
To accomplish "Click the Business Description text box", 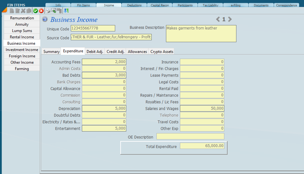I will coord(201,34).
